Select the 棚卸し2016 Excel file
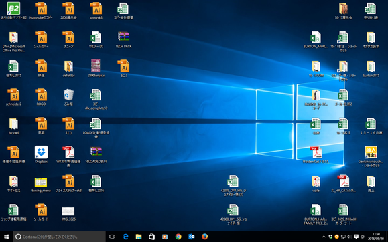The image size is (388, 242). [x=96, y=181]
